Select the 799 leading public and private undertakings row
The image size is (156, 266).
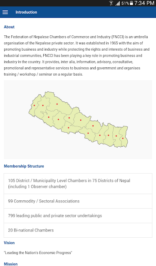pyautogui.click(x=78, y=216)
